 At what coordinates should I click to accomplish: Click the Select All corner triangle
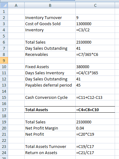[x=4, y=5]
